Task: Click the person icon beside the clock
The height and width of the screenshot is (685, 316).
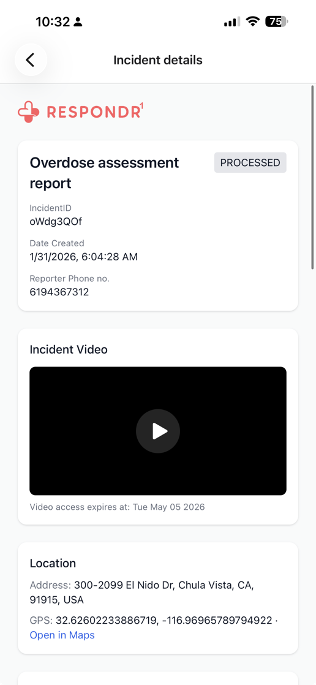Action: tap(78, 21)
